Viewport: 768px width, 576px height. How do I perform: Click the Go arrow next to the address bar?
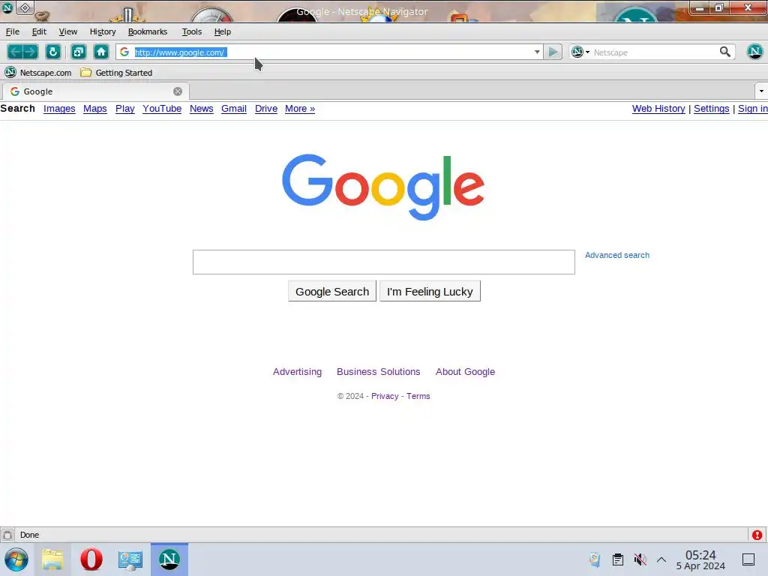553,52
